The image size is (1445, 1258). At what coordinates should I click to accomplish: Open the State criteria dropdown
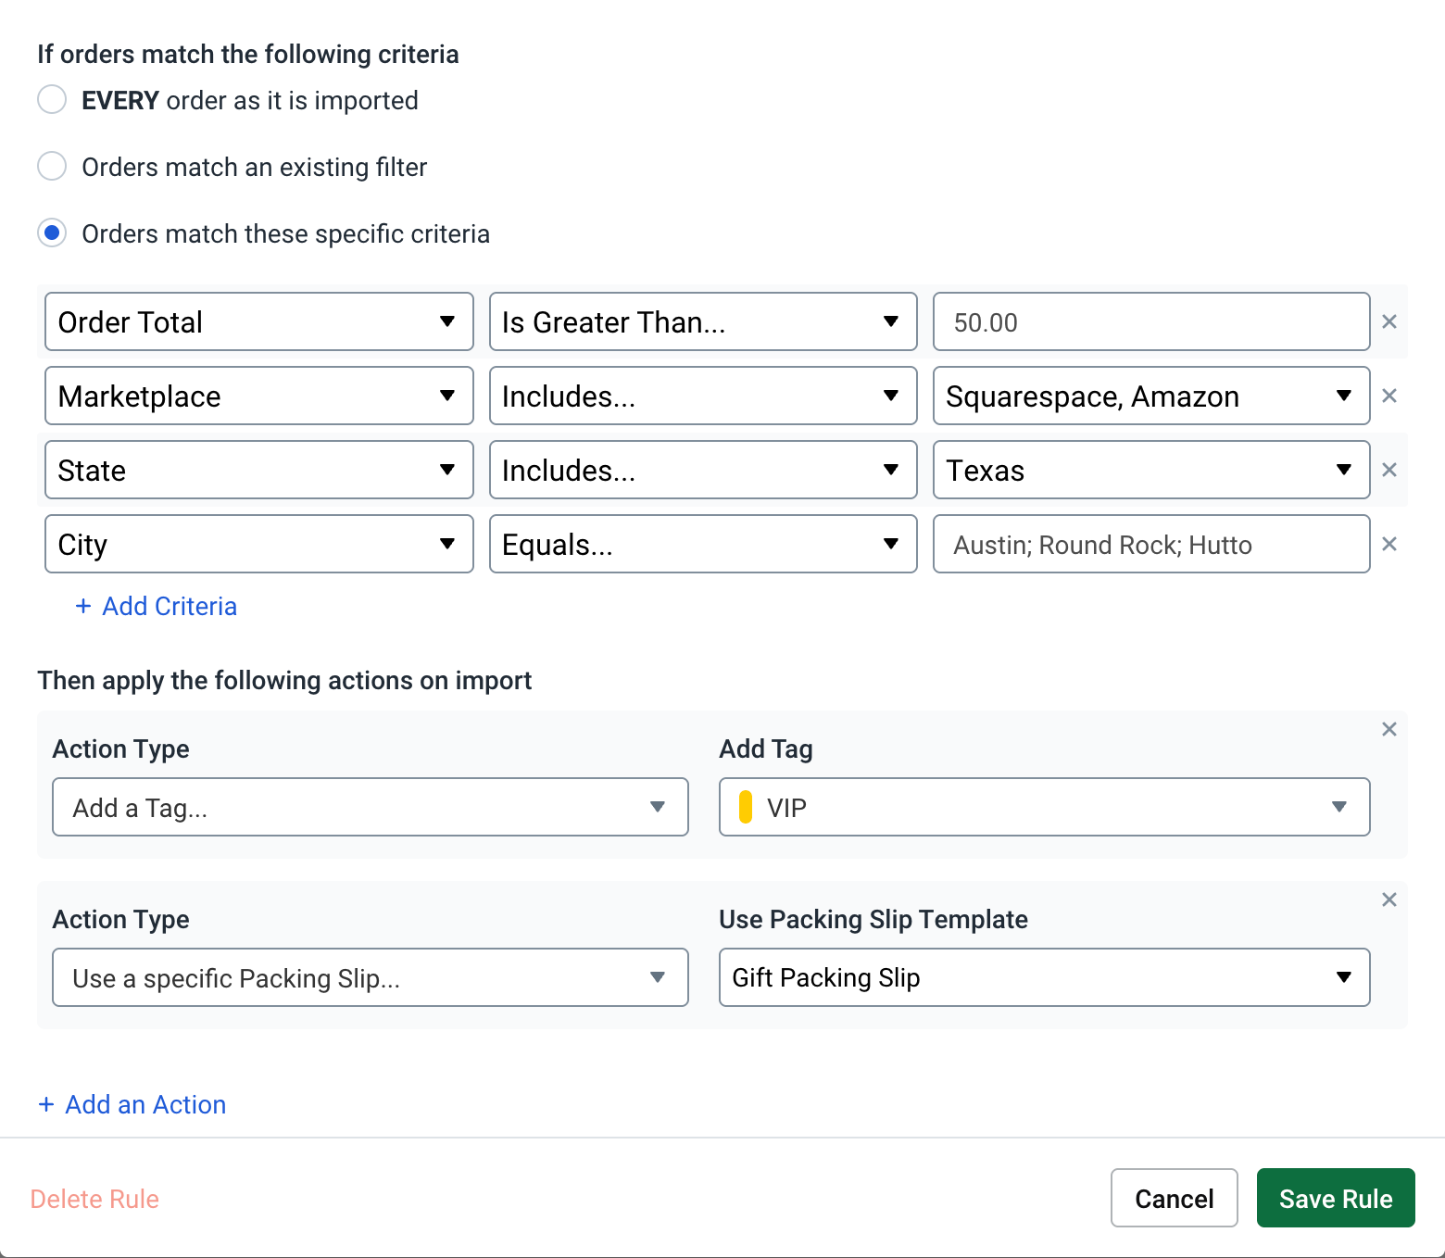click(x=259, y=470)
